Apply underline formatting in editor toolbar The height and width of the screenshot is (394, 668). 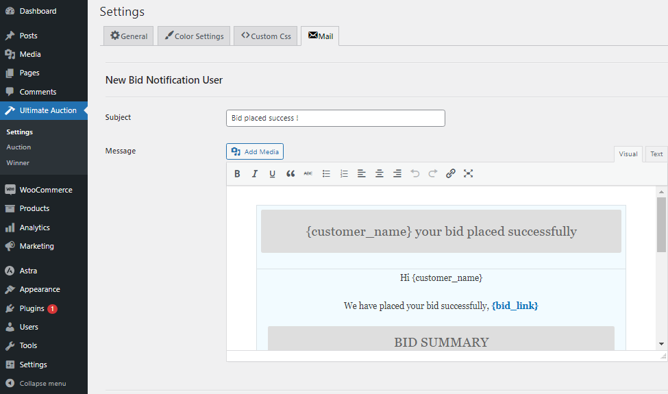[x=272, y=173]
